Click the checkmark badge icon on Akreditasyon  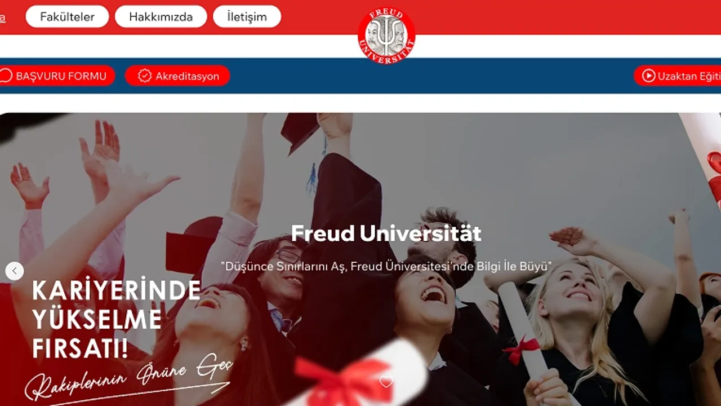coord(145,76)
